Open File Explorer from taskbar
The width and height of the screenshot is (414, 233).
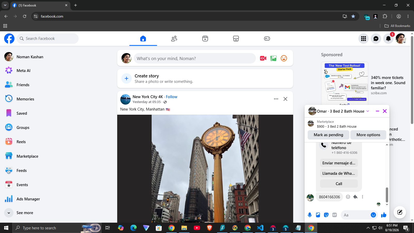[x=184, y=228]
